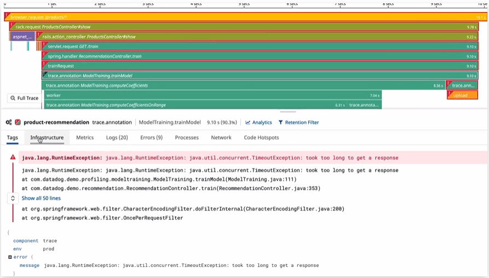Switch to the Infrastructure tab
489x278 pixels.
tap(47, 137)
